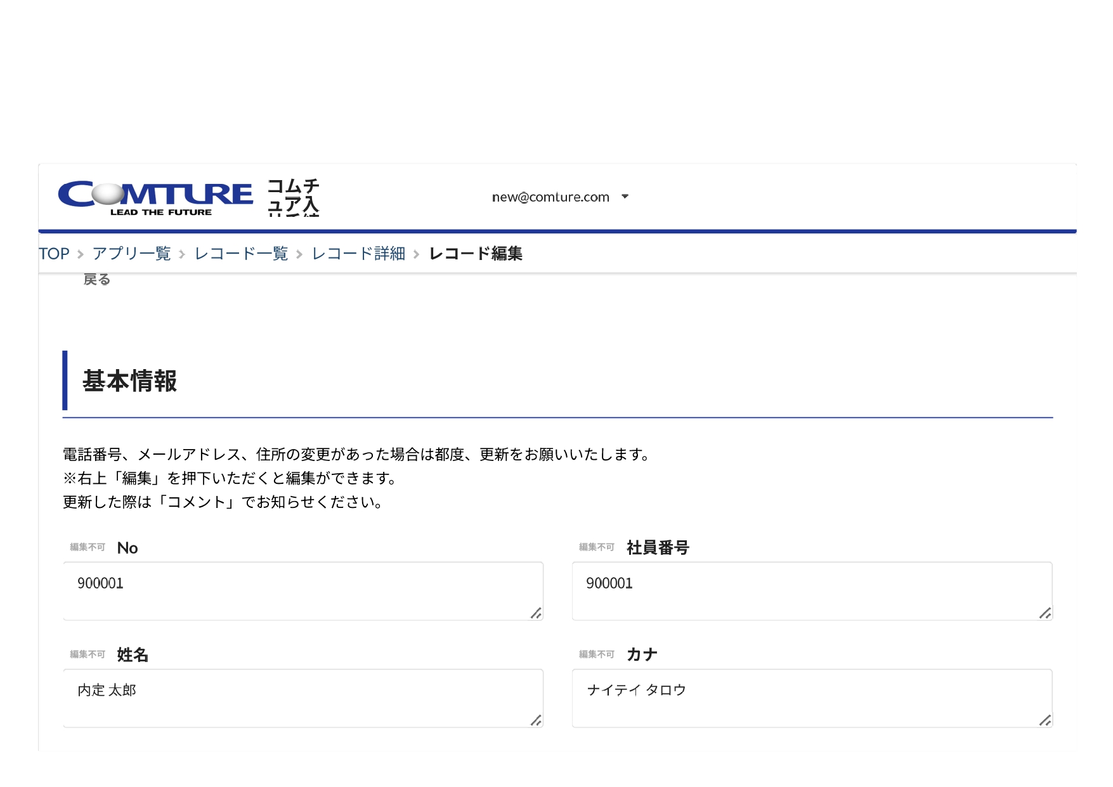The width and height of the screenshot is (1113, 787).
Task: Click the 編集不可 badge beside 姓名
Action: click(86, 653)
